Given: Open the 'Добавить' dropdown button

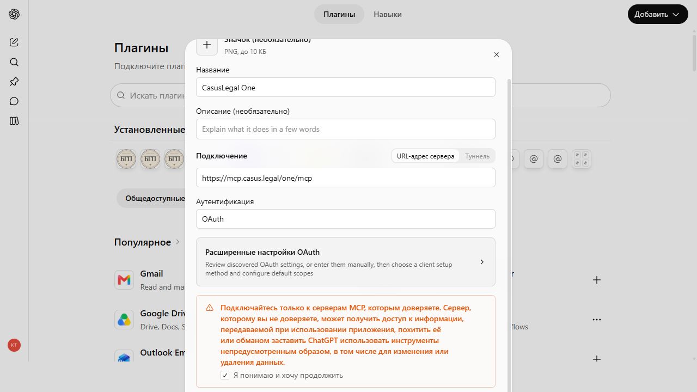Looking at the screenshot, I should (x=658, y=14).
